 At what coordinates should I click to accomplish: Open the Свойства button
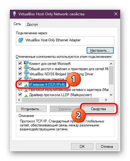[x=98, y=109]
